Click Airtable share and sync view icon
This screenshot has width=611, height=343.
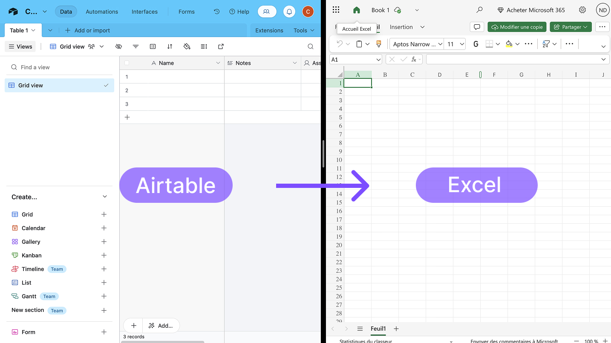click(x=221, y=46)
